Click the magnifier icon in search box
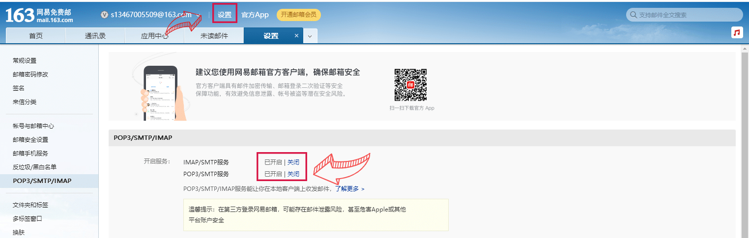Screen dimensions: 749x238 point(633,15)
